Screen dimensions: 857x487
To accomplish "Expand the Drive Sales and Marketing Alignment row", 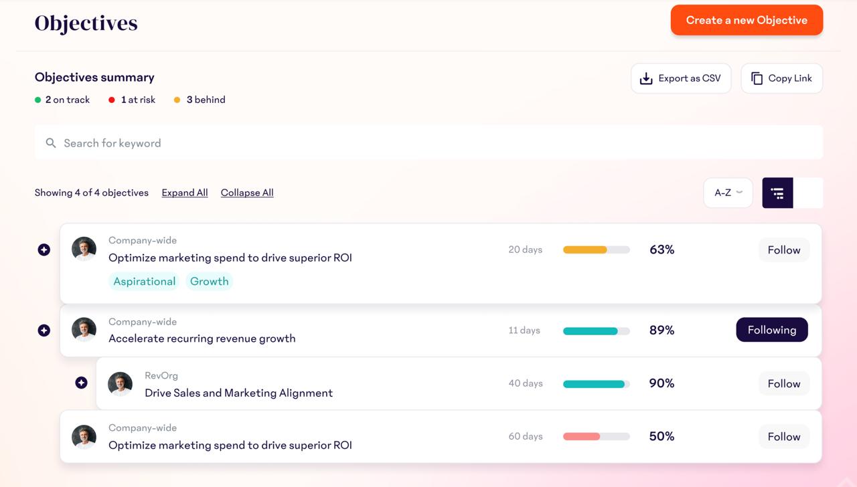I will [81, 383].
